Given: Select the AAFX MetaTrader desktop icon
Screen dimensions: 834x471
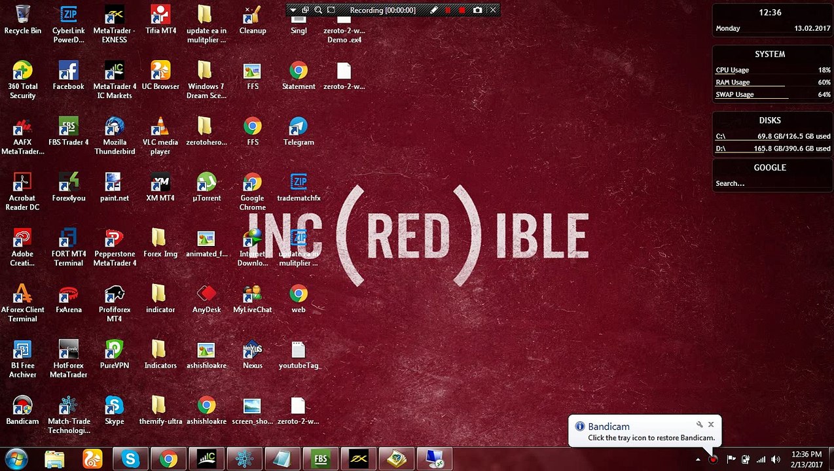Looking at the screenshot, I should (x=22, y=135).
